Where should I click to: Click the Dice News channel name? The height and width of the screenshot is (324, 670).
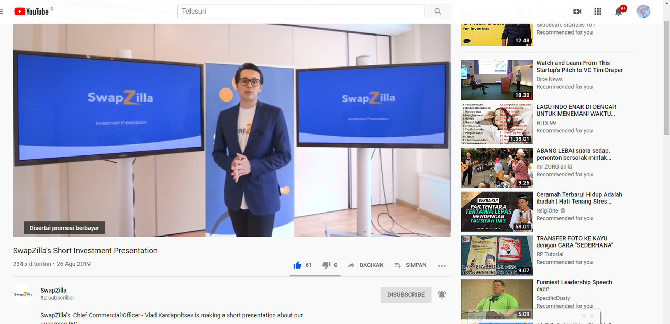coord(549,80)
